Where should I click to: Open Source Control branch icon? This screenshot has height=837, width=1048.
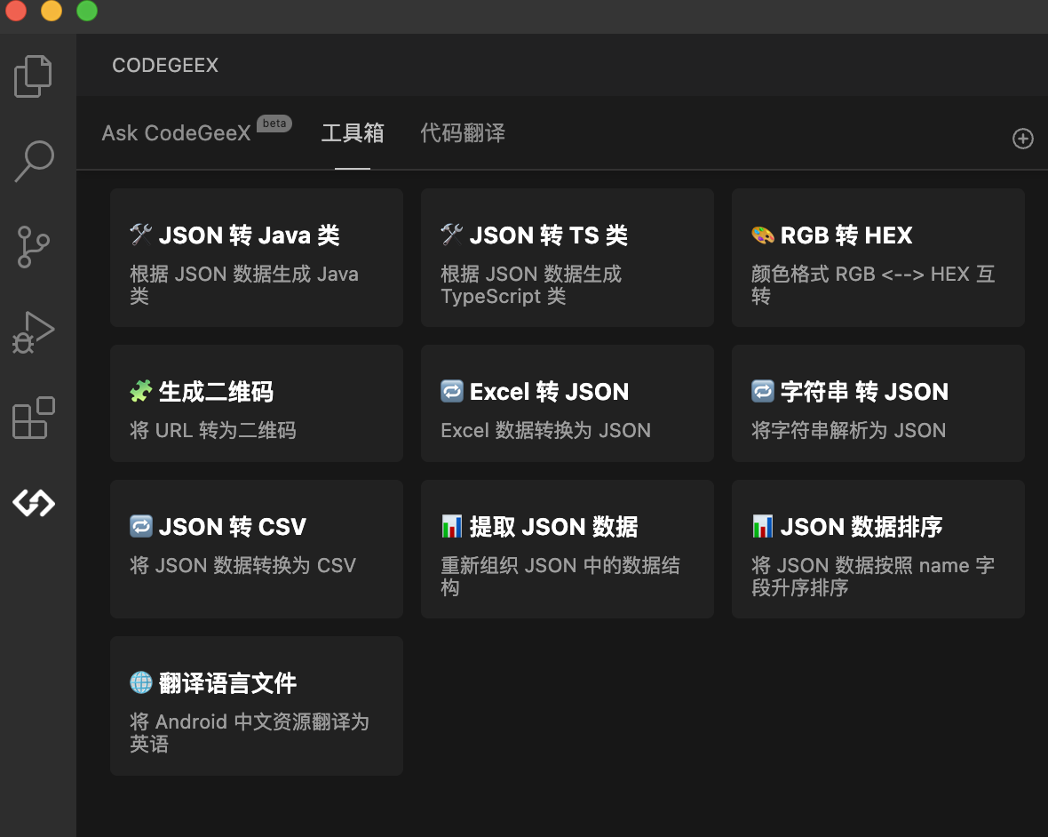click(x=34, y=246)
